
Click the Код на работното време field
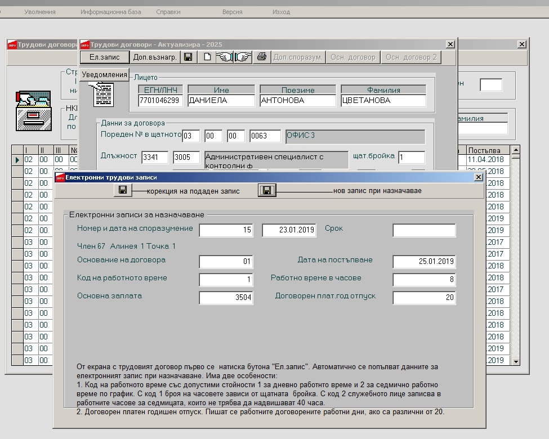pyautogui.click(x=226, y=279)
